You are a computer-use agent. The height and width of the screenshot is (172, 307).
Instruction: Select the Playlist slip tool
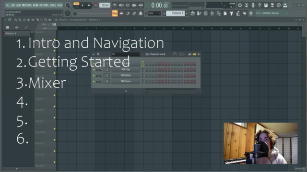[x=33, y=20]
